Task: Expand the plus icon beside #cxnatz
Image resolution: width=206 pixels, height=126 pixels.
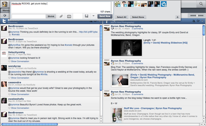Action: (10, 35)
